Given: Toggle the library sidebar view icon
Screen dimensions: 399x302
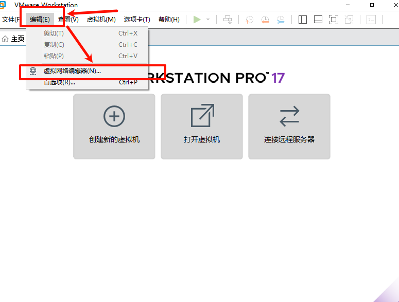Looking at the screenshot, I should click(x=303, y=20).
